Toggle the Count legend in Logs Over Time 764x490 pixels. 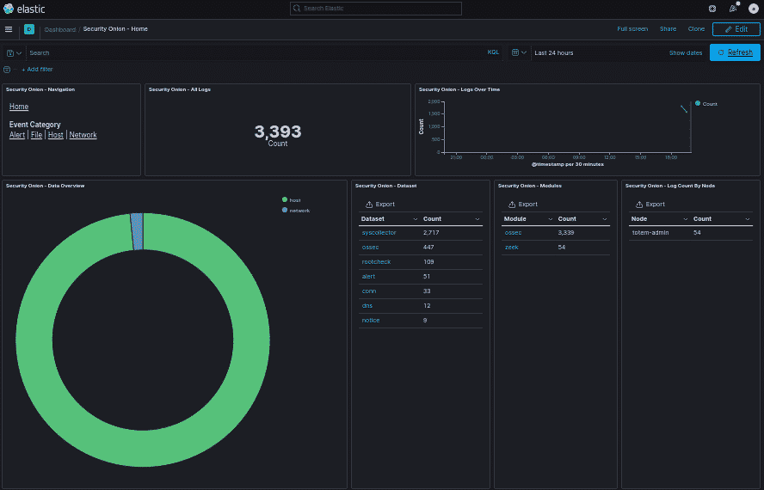pos(706,104)
